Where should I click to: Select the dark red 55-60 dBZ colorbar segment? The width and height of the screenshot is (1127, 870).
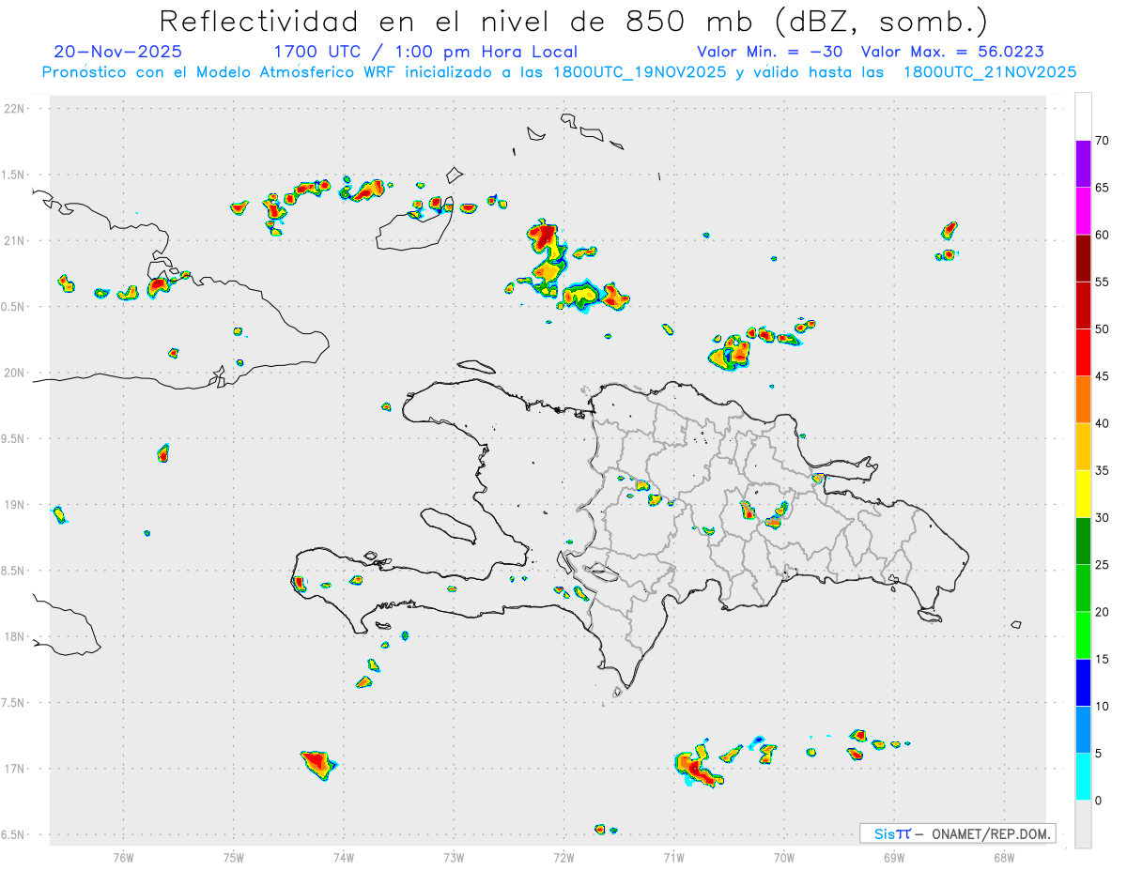(1083, 258)
